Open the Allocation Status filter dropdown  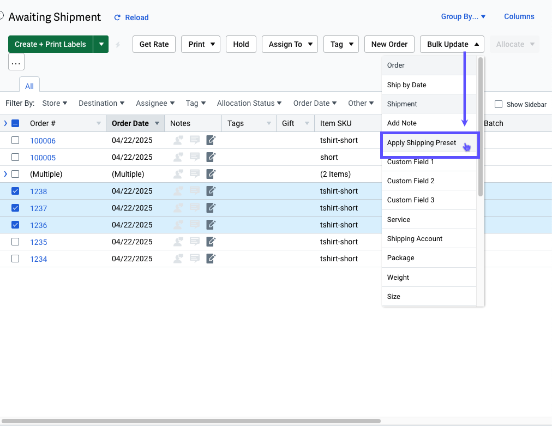click(249, 103)
